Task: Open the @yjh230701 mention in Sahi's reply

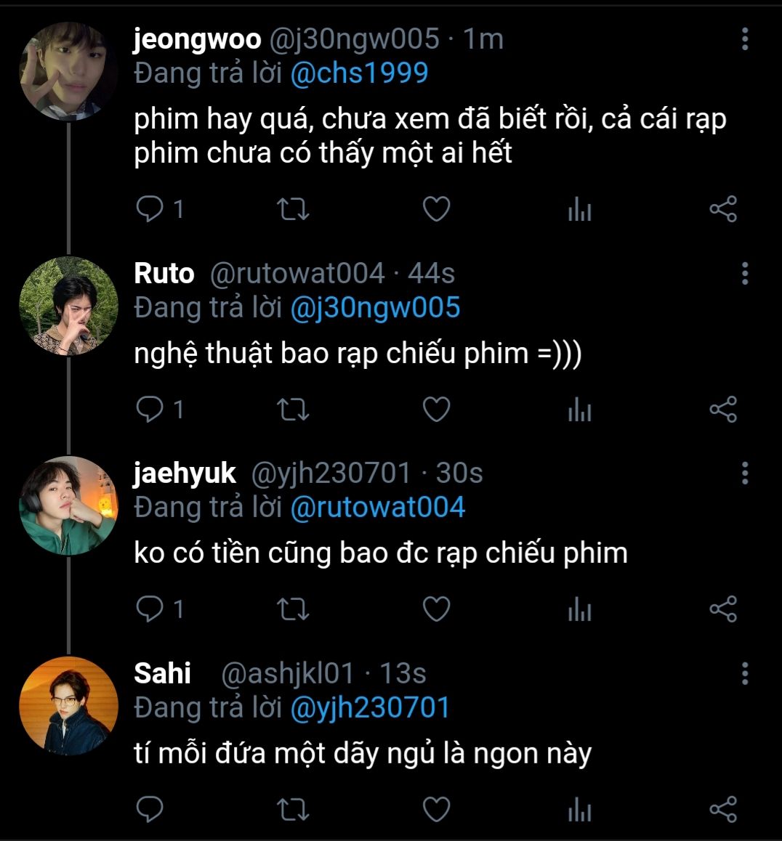Action: [x=370, y=707]
